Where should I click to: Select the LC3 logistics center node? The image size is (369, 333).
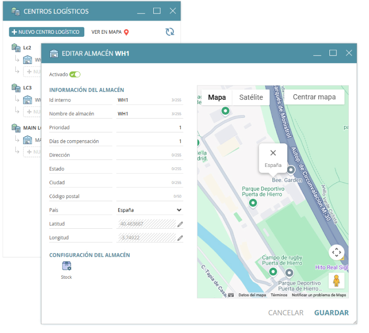(27, 88)
